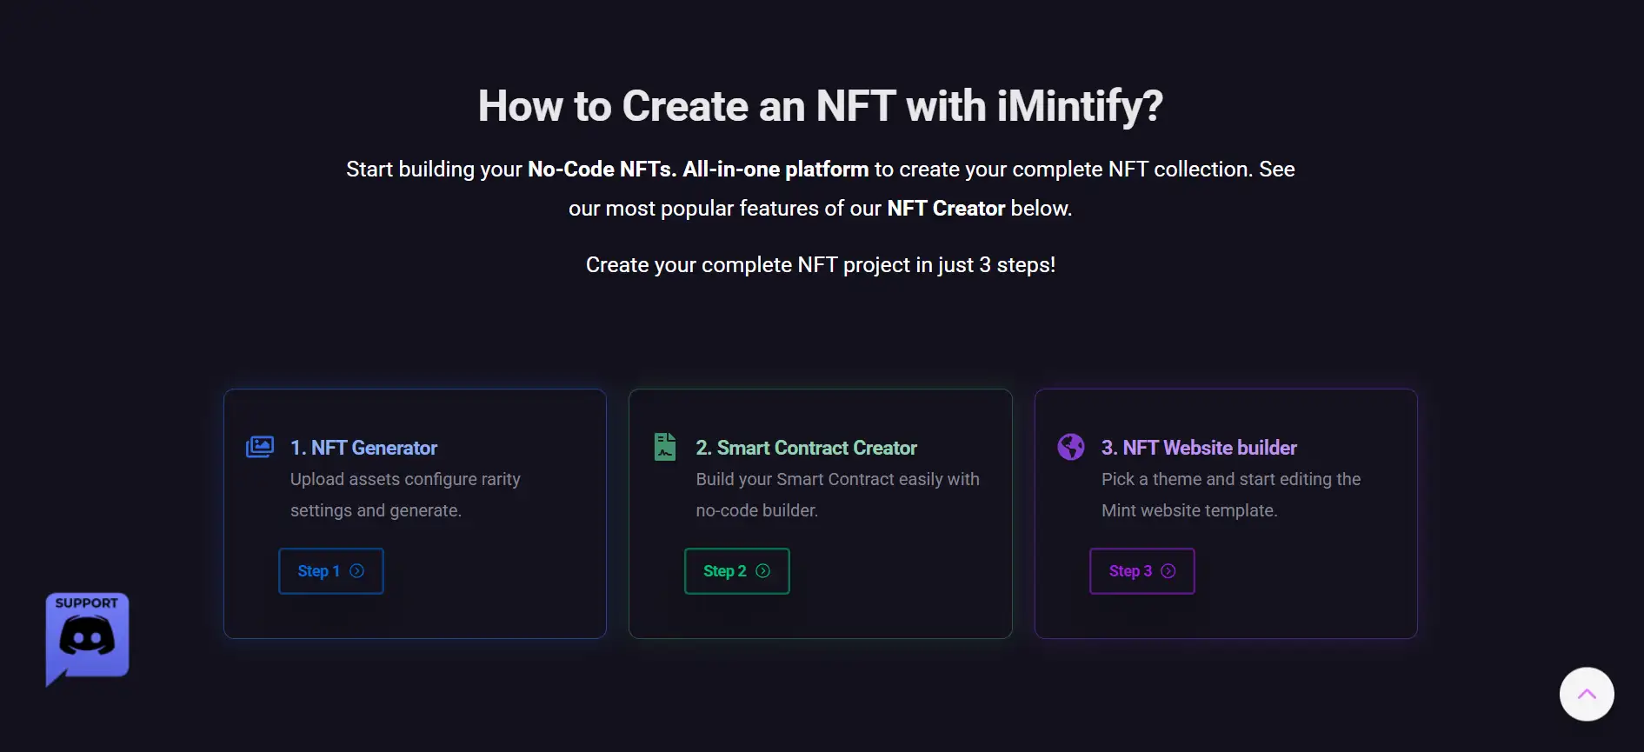
Task: Click the scroll-to-top arrow button
Action: pyautogui.click(x=1586, y=694)
